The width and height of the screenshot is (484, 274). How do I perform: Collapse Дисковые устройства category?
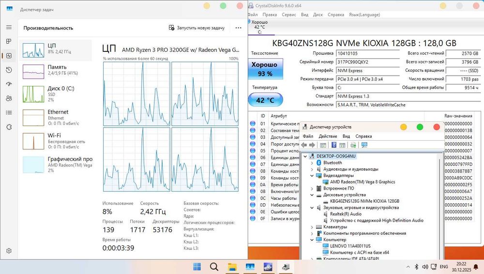click(312, 195)
